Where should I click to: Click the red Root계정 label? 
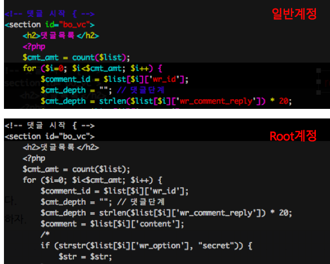tap(293, 136)
